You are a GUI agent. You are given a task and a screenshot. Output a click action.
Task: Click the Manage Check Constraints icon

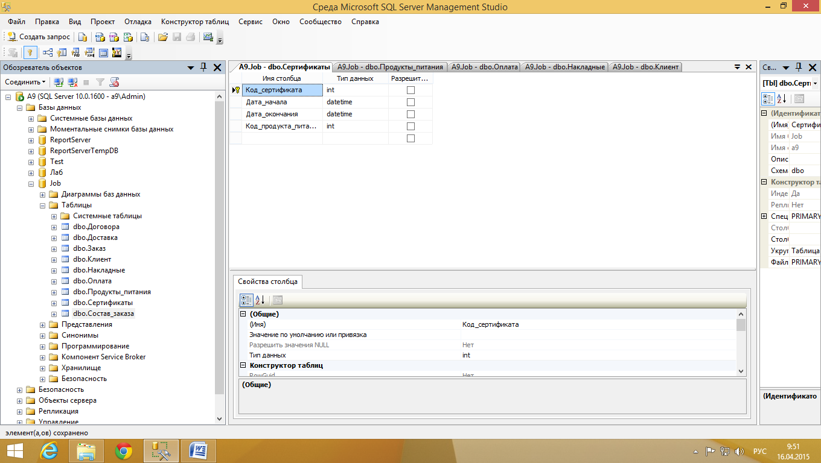103,52
